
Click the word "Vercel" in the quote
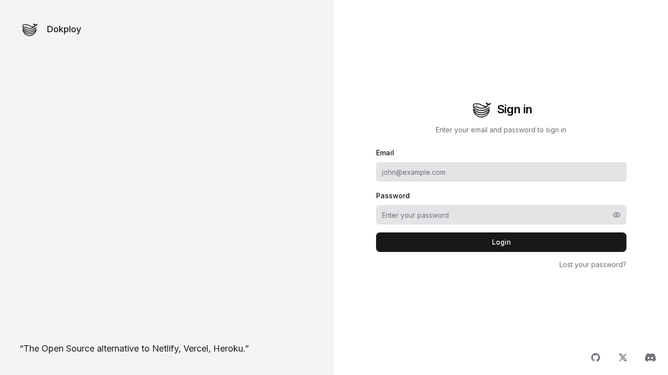point(196,349)
